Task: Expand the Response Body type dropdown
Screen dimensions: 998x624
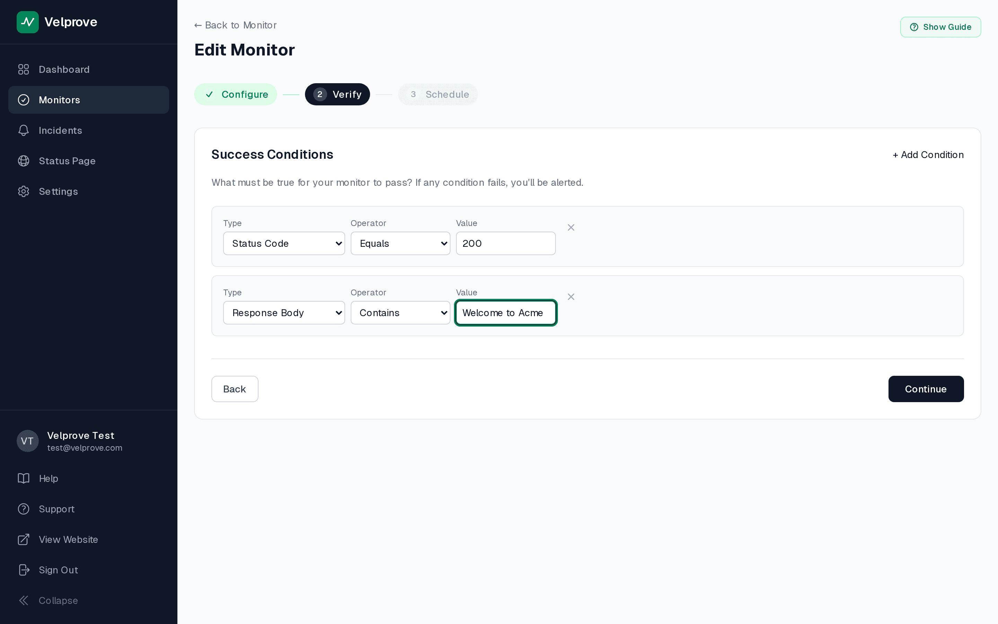Action: (x=284, y=313)
